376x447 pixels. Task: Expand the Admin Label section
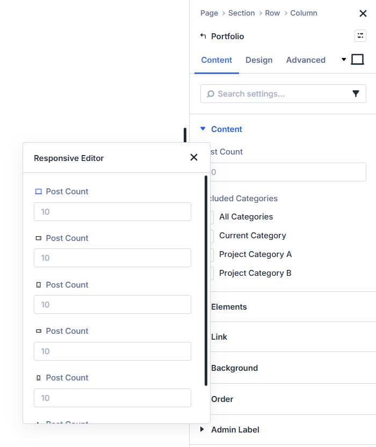point(203,429)
